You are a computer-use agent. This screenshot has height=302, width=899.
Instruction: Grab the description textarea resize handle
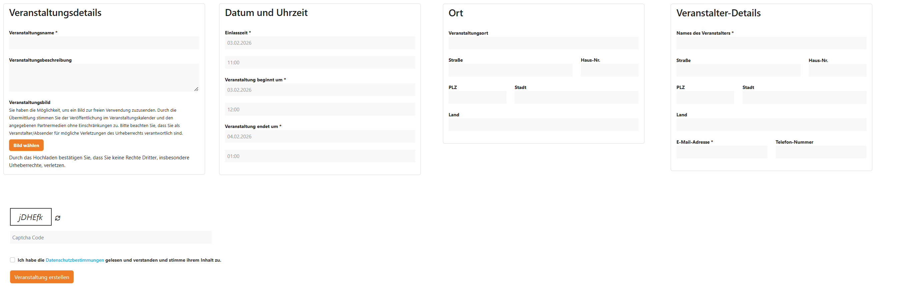196,89
